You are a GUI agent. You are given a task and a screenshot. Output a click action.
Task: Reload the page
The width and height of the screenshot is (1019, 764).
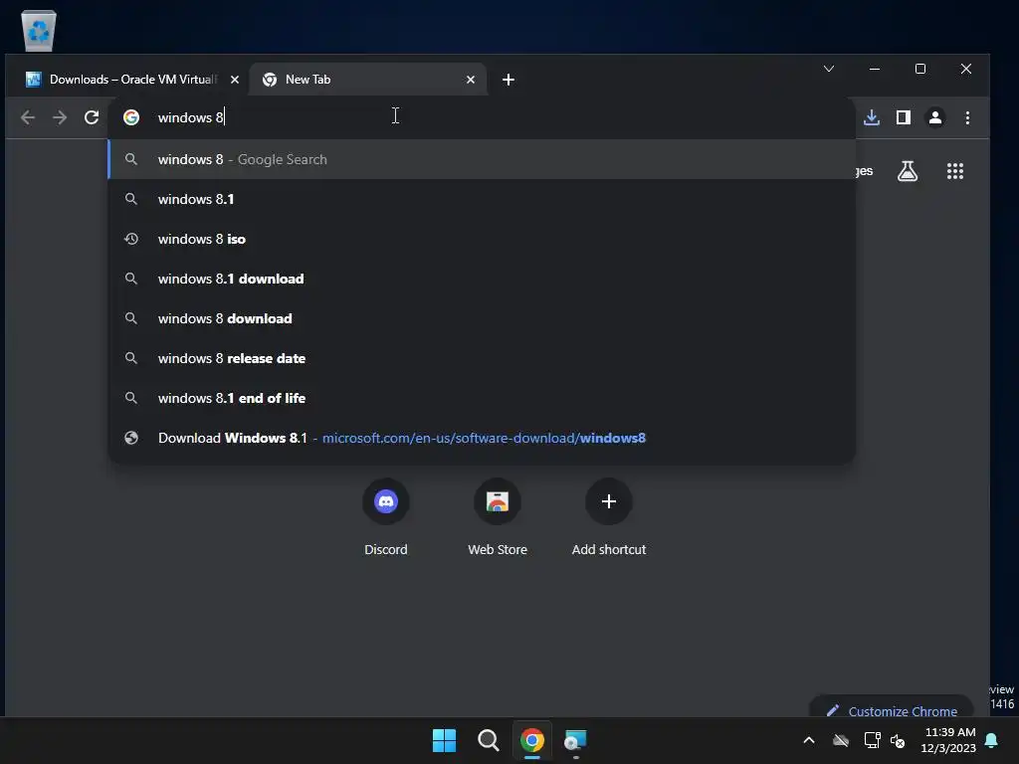coord(92,117)
